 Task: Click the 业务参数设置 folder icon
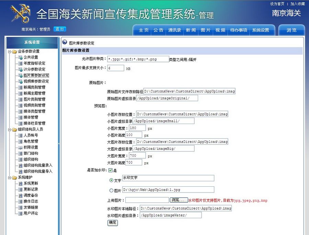coord(14,51)
